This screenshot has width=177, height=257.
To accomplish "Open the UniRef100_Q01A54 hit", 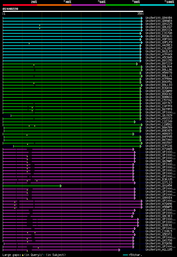I will coord(159,186).
